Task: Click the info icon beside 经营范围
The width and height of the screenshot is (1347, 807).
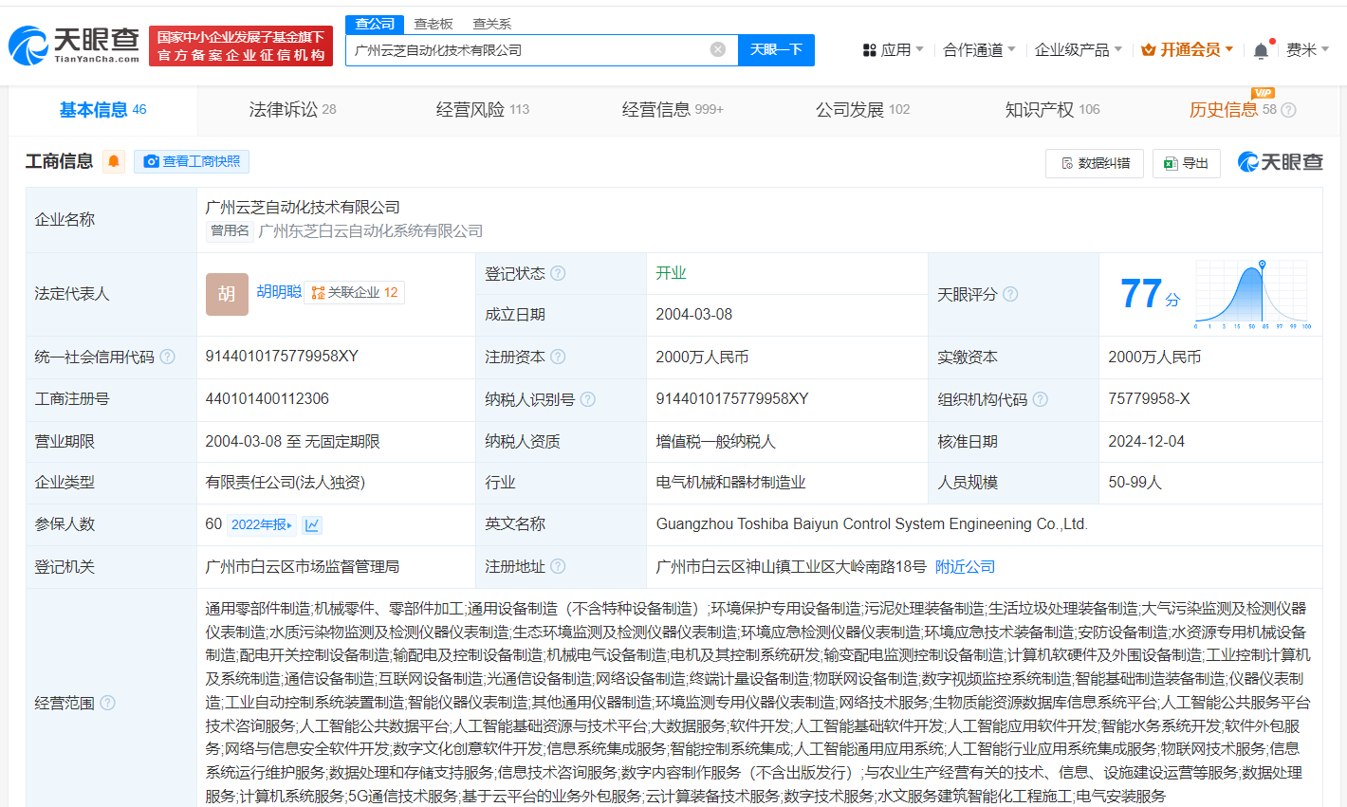Action: [108, 703]
